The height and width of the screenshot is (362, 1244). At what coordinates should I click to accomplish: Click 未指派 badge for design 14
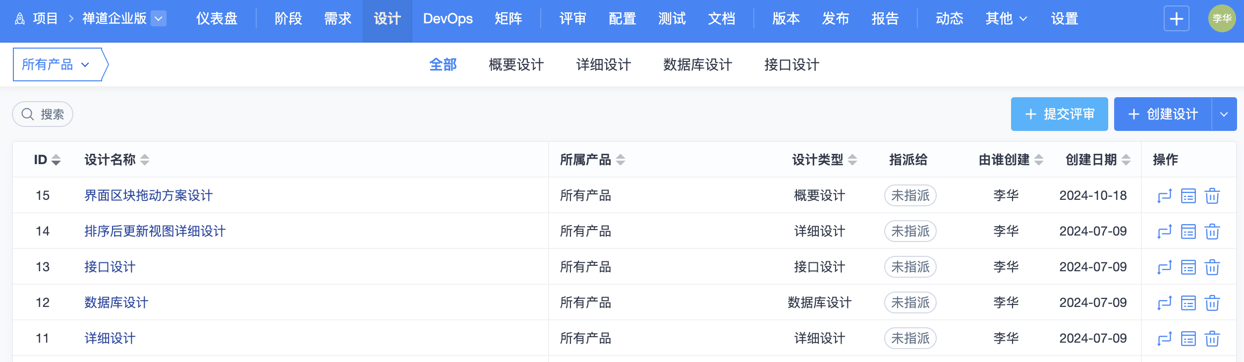point(910,231)
